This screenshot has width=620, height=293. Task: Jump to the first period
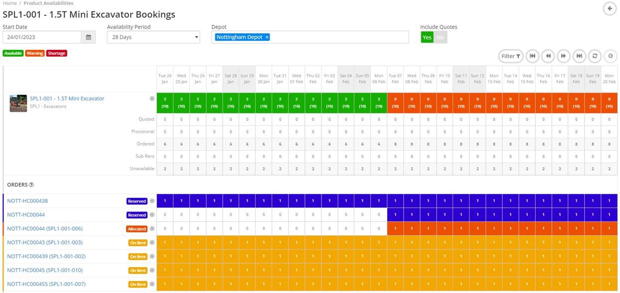[532, 56]
